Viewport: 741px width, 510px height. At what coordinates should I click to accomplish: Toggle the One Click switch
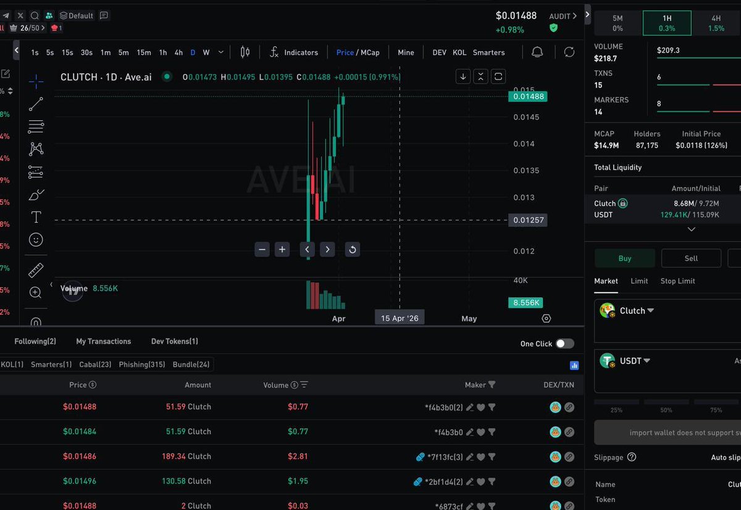[564, 343]
